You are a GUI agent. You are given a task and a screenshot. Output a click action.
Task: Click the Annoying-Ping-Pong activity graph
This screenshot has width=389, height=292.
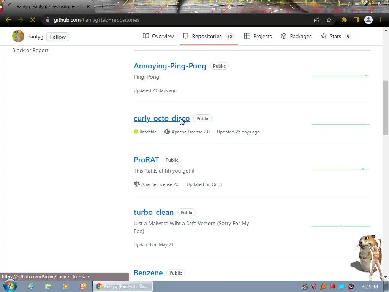(340, 76)
